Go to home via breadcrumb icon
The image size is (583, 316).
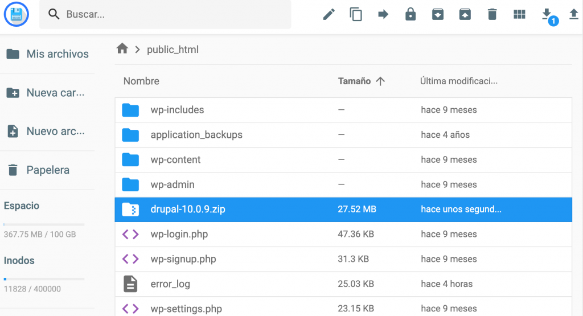(x=122, y=49)
